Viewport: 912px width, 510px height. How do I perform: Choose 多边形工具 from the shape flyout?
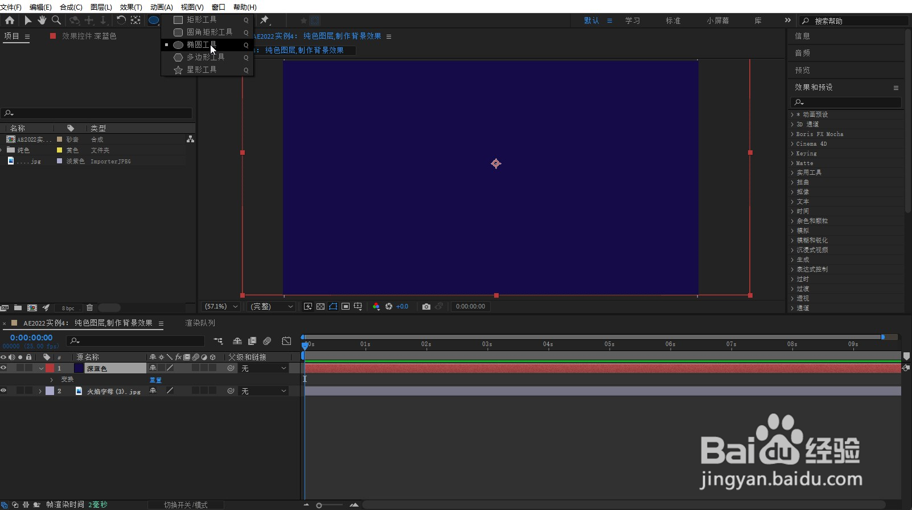[x=207, y=57]
